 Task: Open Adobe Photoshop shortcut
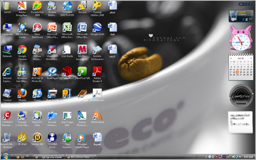(82, 116)
